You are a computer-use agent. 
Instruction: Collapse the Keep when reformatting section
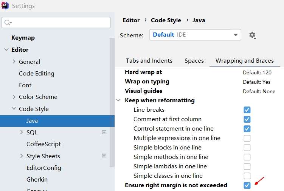[x=119, y=100]
